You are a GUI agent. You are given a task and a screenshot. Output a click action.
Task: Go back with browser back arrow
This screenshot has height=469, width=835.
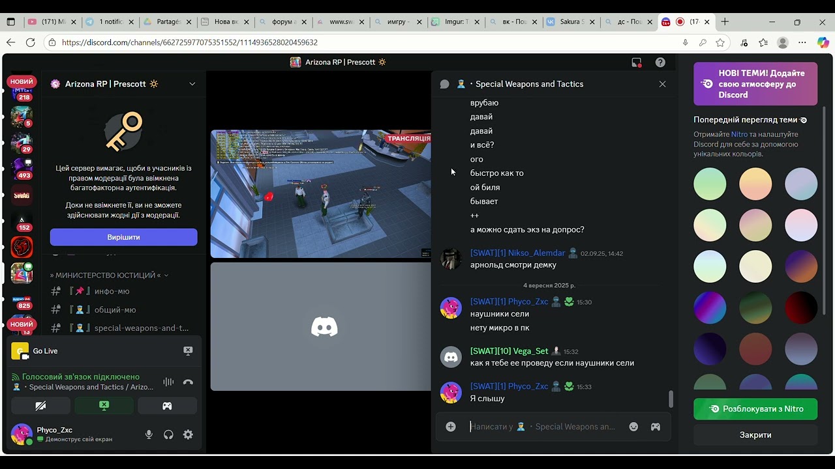click(x=10, y=42)
